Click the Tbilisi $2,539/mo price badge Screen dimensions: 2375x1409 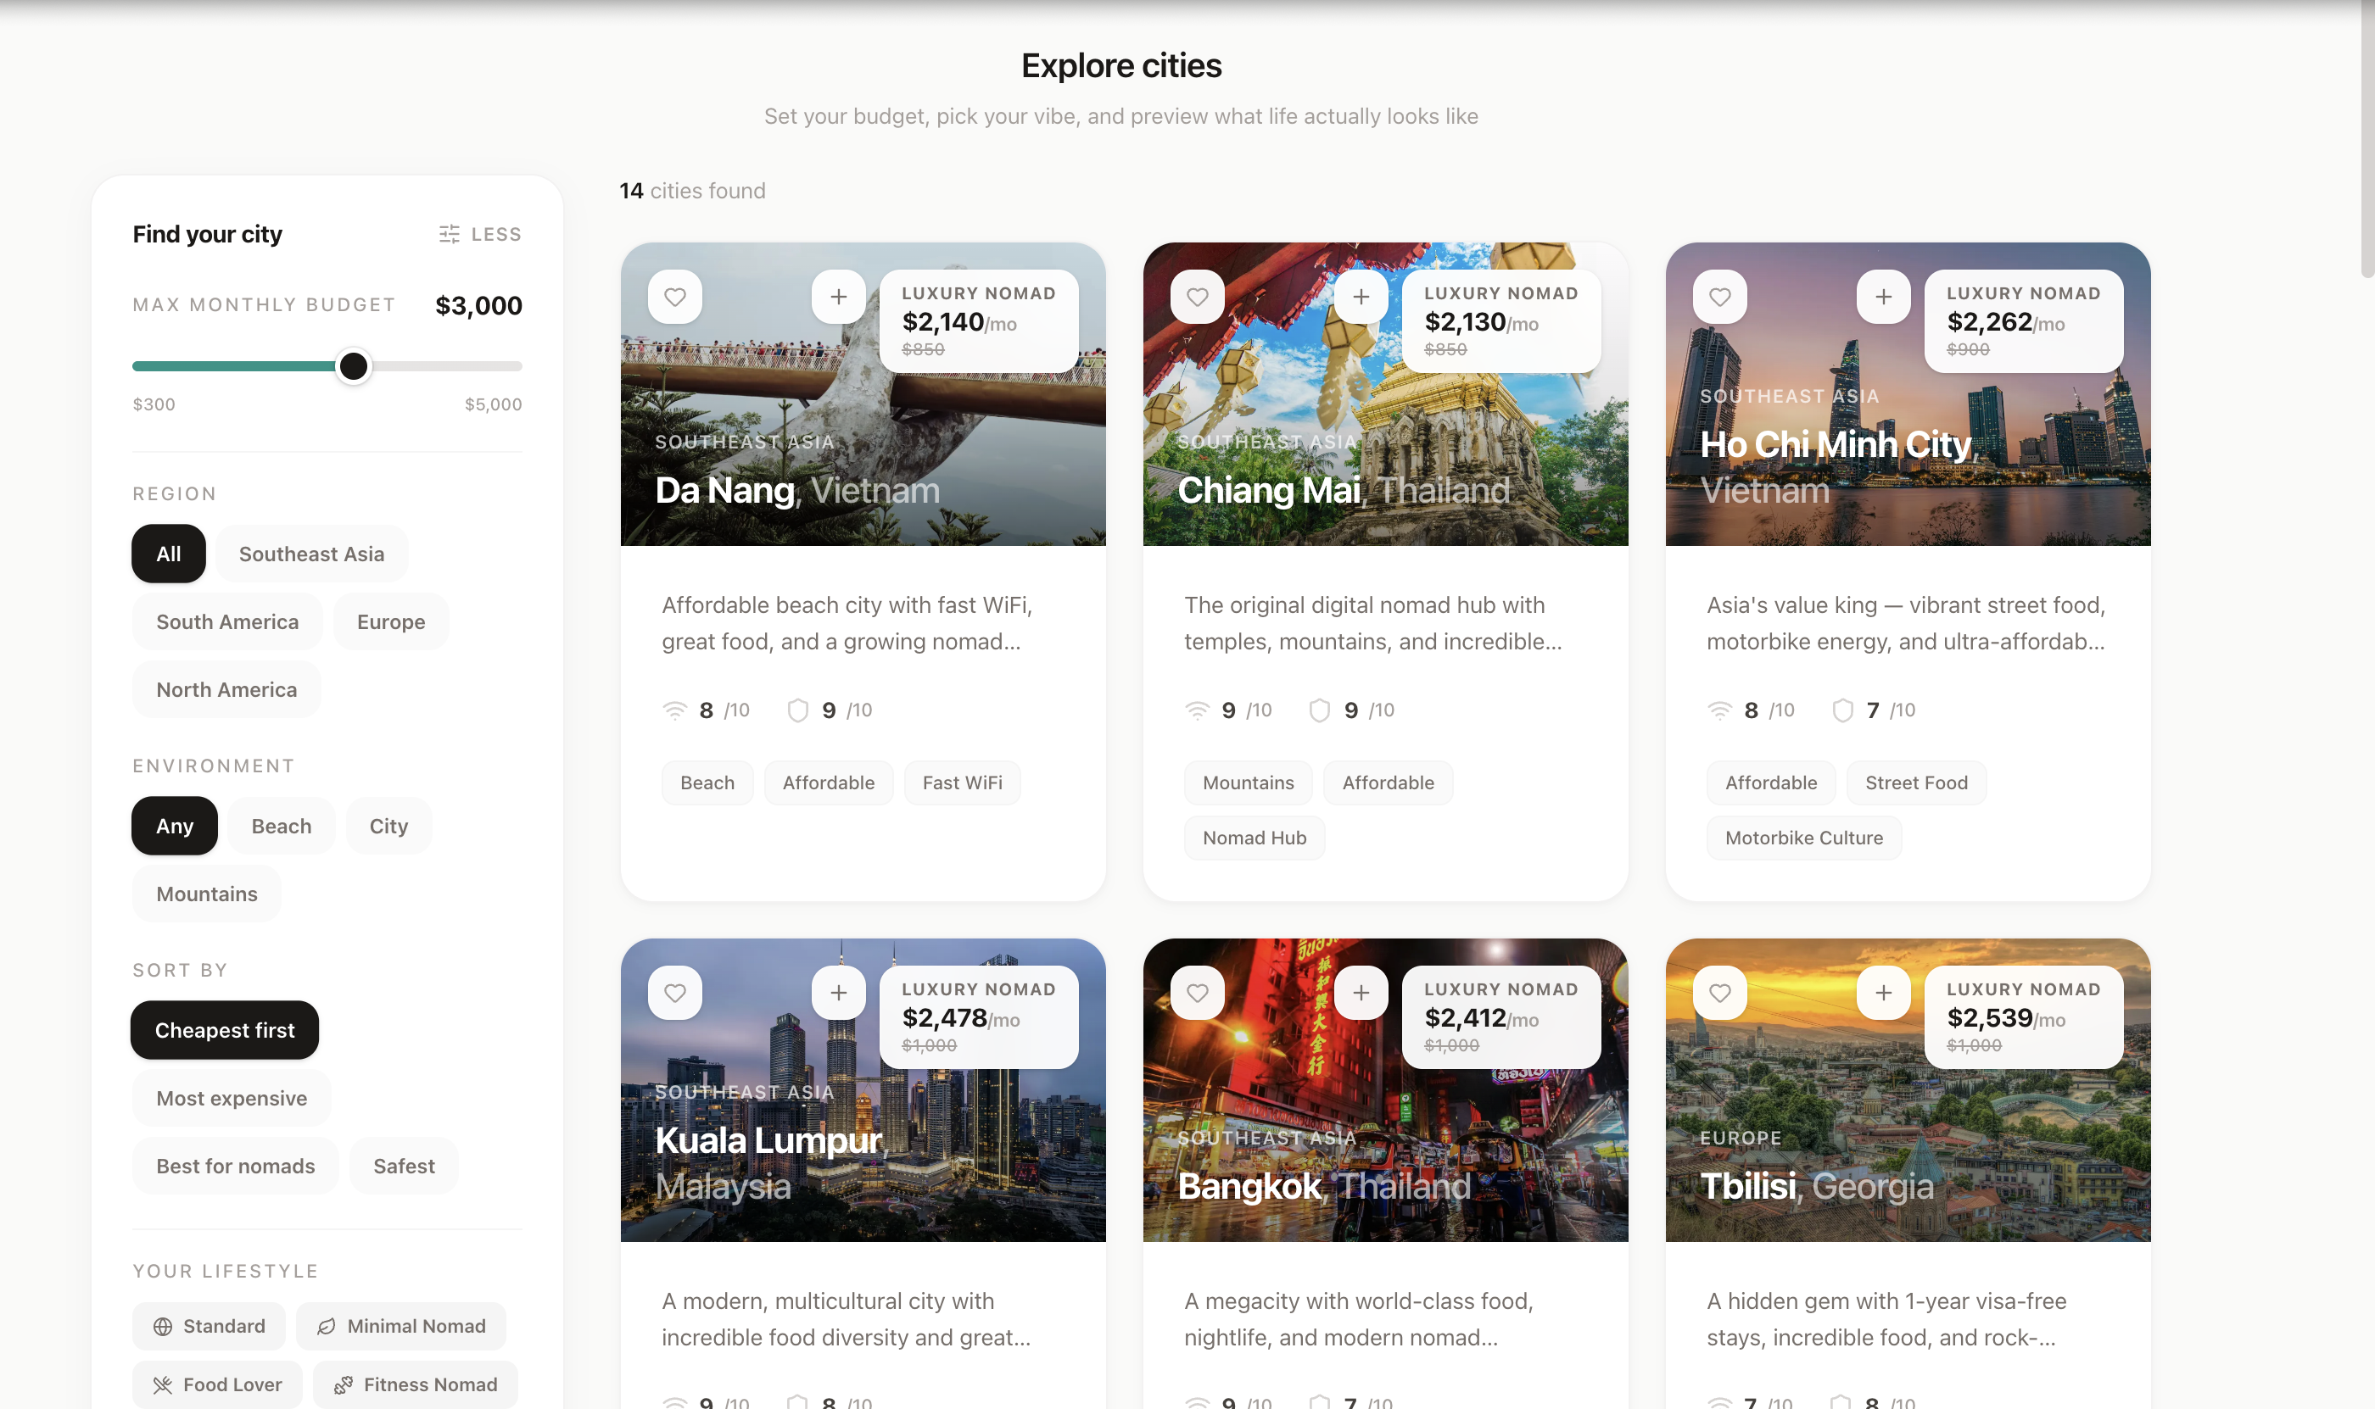click(x=2024, y=1016)
